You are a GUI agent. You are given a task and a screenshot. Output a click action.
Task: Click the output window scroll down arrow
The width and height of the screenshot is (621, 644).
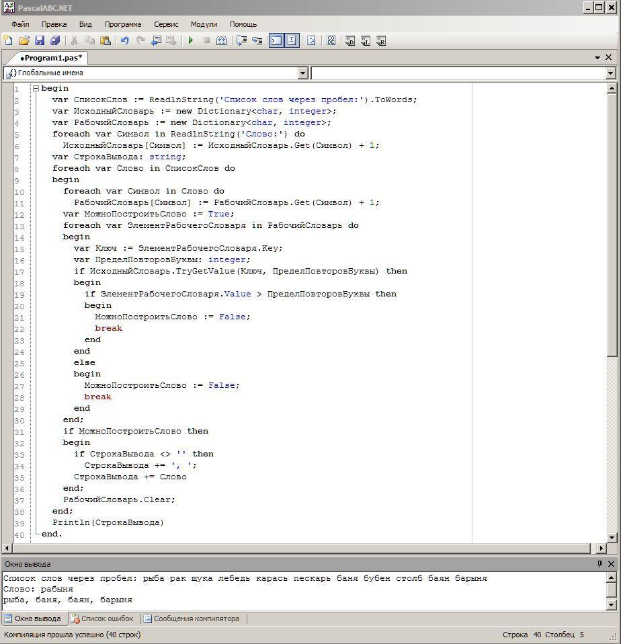611,604
